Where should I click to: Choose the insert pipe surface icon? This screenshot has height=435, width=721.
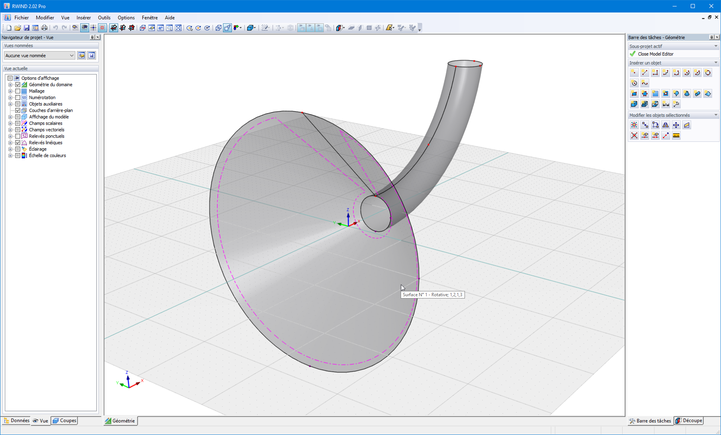pos(697,93)
